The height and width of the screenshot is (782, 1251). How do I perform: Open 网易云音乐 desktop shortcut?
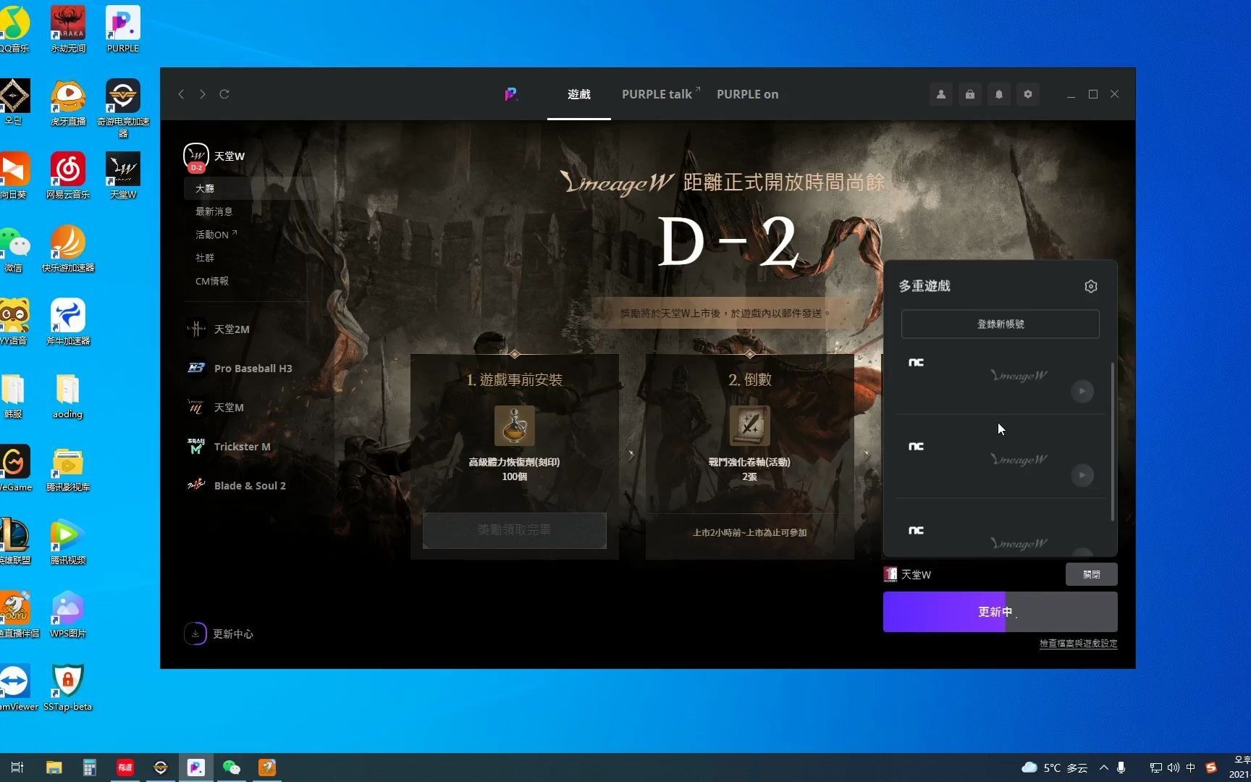pyautogui.click(x=68, y=175)
